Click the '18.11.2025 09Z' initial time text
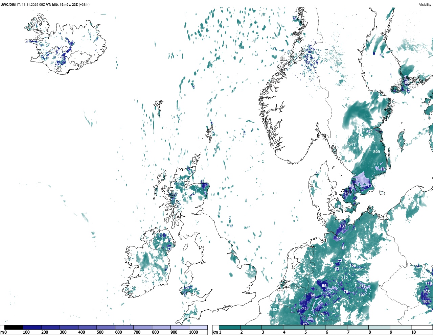Viewport: 433px width, 335px height. 33,4
